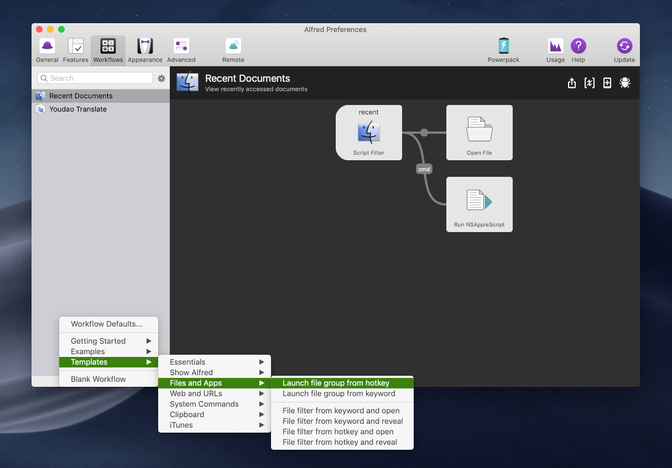Click the cmd modifier connection label
The image size is (672, 468).
[424, 169]
